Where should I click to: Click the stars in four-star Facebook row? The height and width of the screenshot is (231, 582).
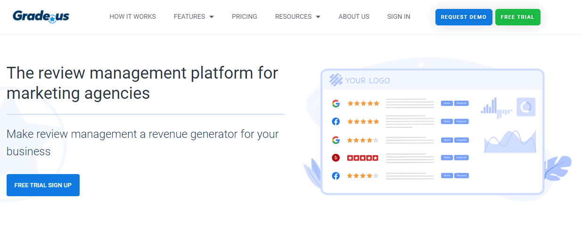point(363,175)
